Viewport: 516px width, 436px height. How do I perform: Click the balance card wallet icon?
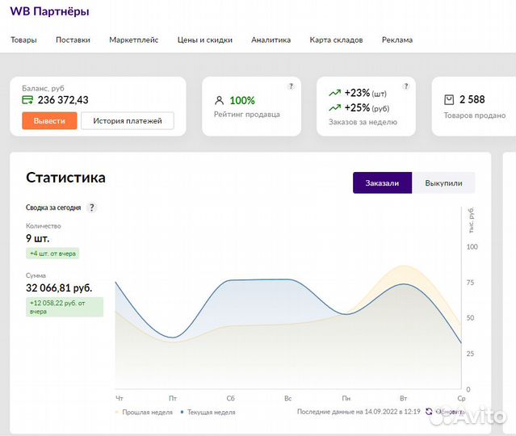click(x=27, y=99)
